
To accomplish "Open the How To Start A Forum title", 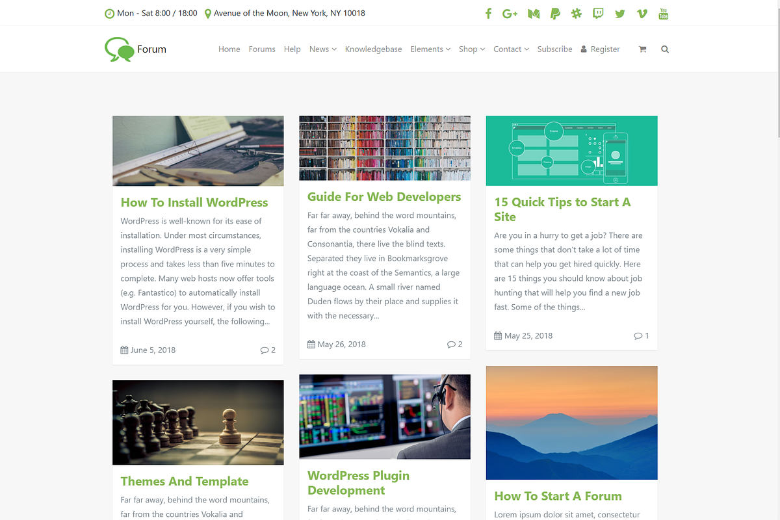I will click(558, 496).
